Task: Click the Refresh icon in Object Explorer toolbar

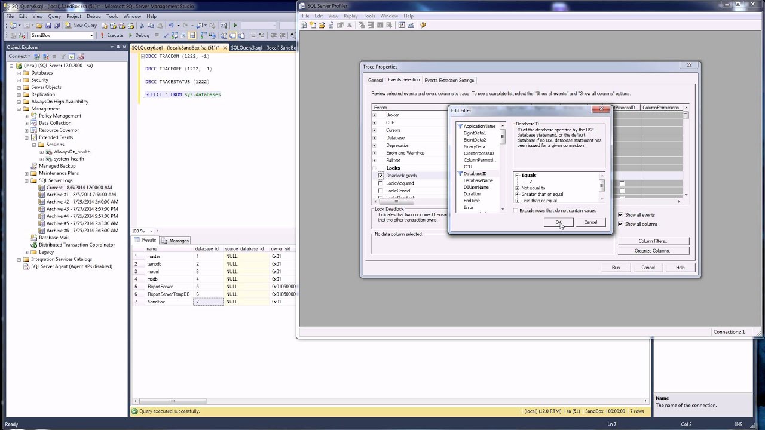Action: (x=72, y=56)
